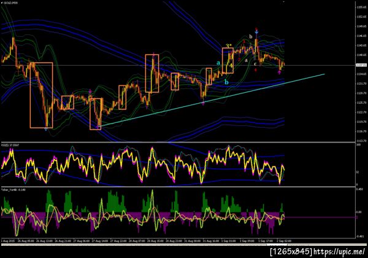Click the GOLD,M30 chart title label

10,3
